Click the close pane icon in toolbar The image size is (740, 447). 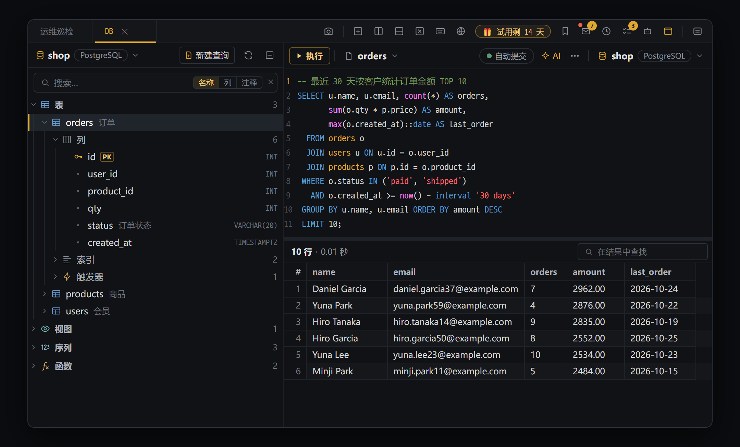(x=420, y=32)
